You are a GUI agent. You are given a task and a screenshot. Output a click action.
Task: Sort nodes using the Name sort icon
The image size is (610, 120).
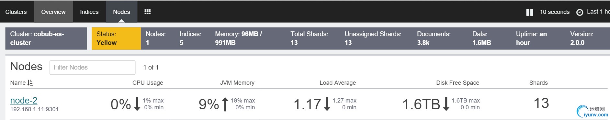pyautogui.click(x=30, y=83)
